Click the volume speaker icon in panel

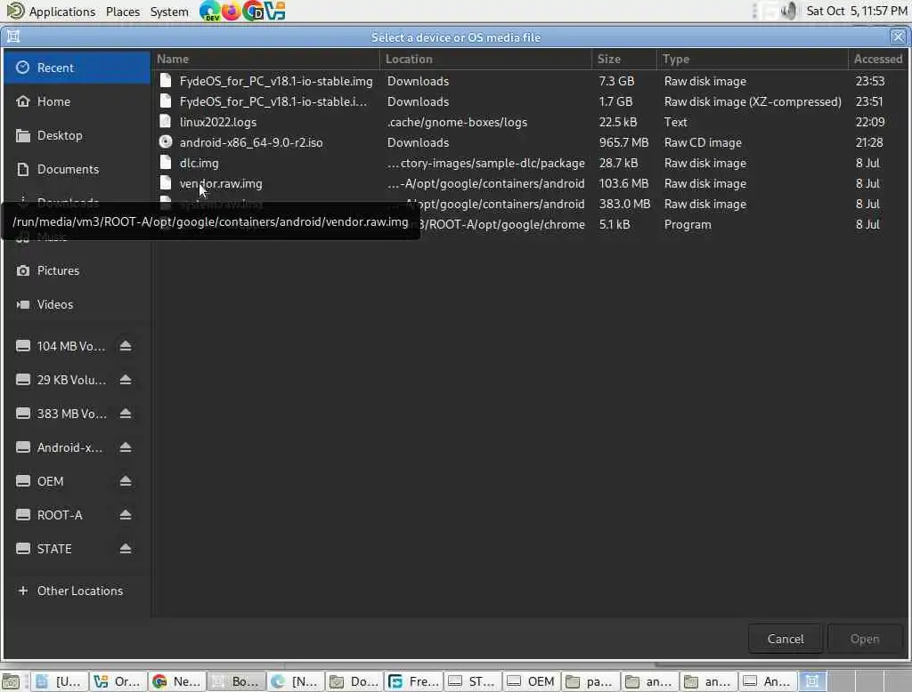pyautogui.click(x=789, y=11)
